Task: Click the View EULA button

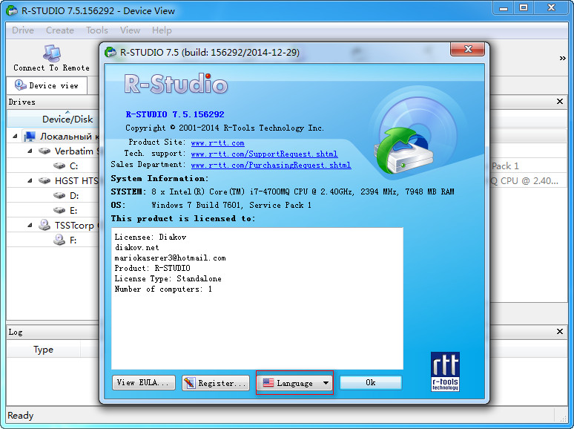Action: click(144, 383)
